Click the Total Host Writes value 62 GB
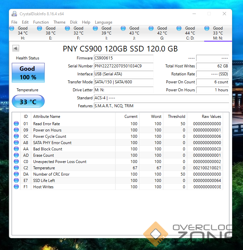Image resolution: width=243 pixels, height=250 pixels. pyautogui.click(x=213, y=66)
